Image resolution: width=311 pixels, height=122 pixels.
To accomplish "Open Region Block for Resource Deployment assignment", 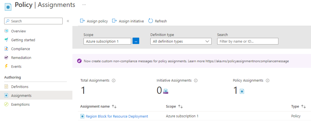I will click(117, 116).
